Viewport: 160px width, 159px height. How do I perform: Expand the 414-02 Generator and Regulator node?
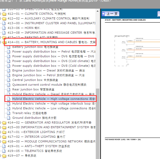[x=0, y=122]
